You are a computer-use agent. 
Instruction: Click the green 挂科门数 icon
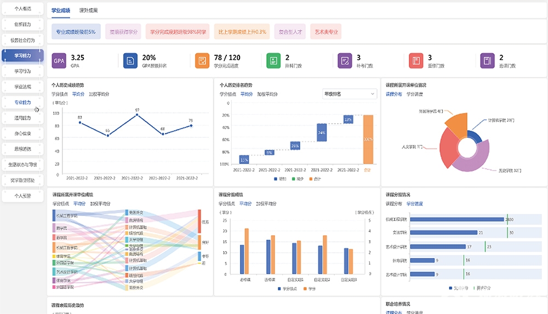(x=273, y=61)
